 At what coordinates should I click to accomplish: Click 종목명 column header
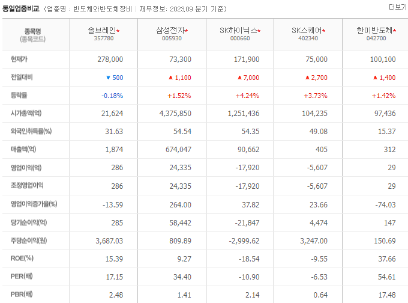coord(33,31)
